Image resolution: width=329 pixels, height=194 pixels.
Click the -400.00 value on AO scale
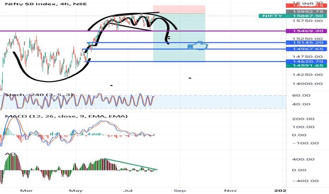[x=305, y=181]
